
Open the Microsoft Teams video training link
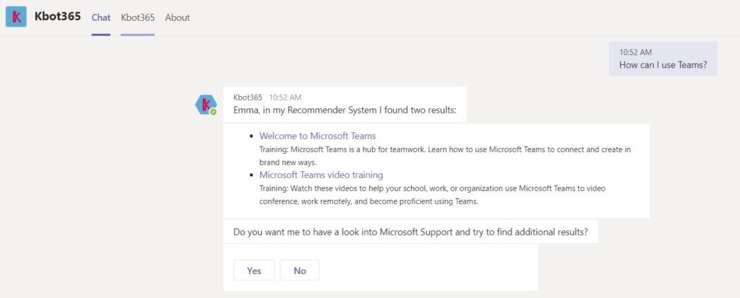[x=321, y=175]
